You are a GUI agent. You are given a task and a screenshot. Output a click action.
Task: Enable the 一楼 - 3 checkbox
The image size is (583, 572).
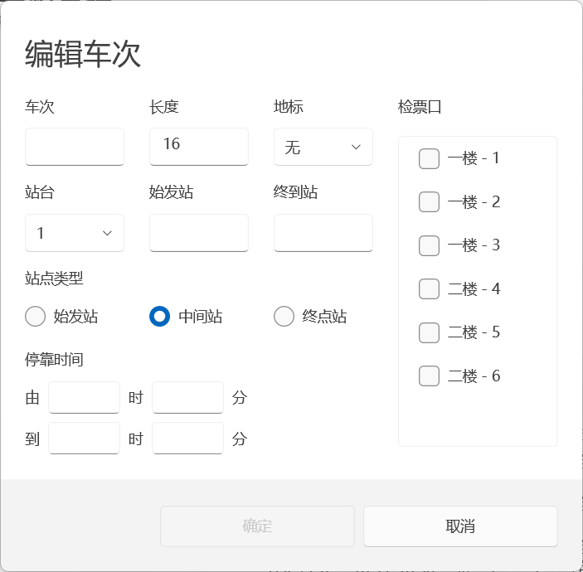[429, 245]
